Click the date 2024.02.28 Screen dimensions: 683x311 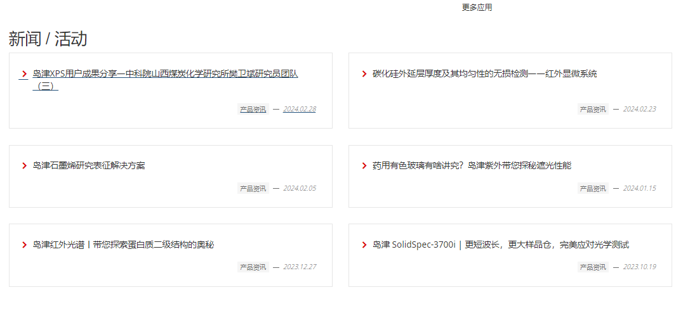pos(300,110)
